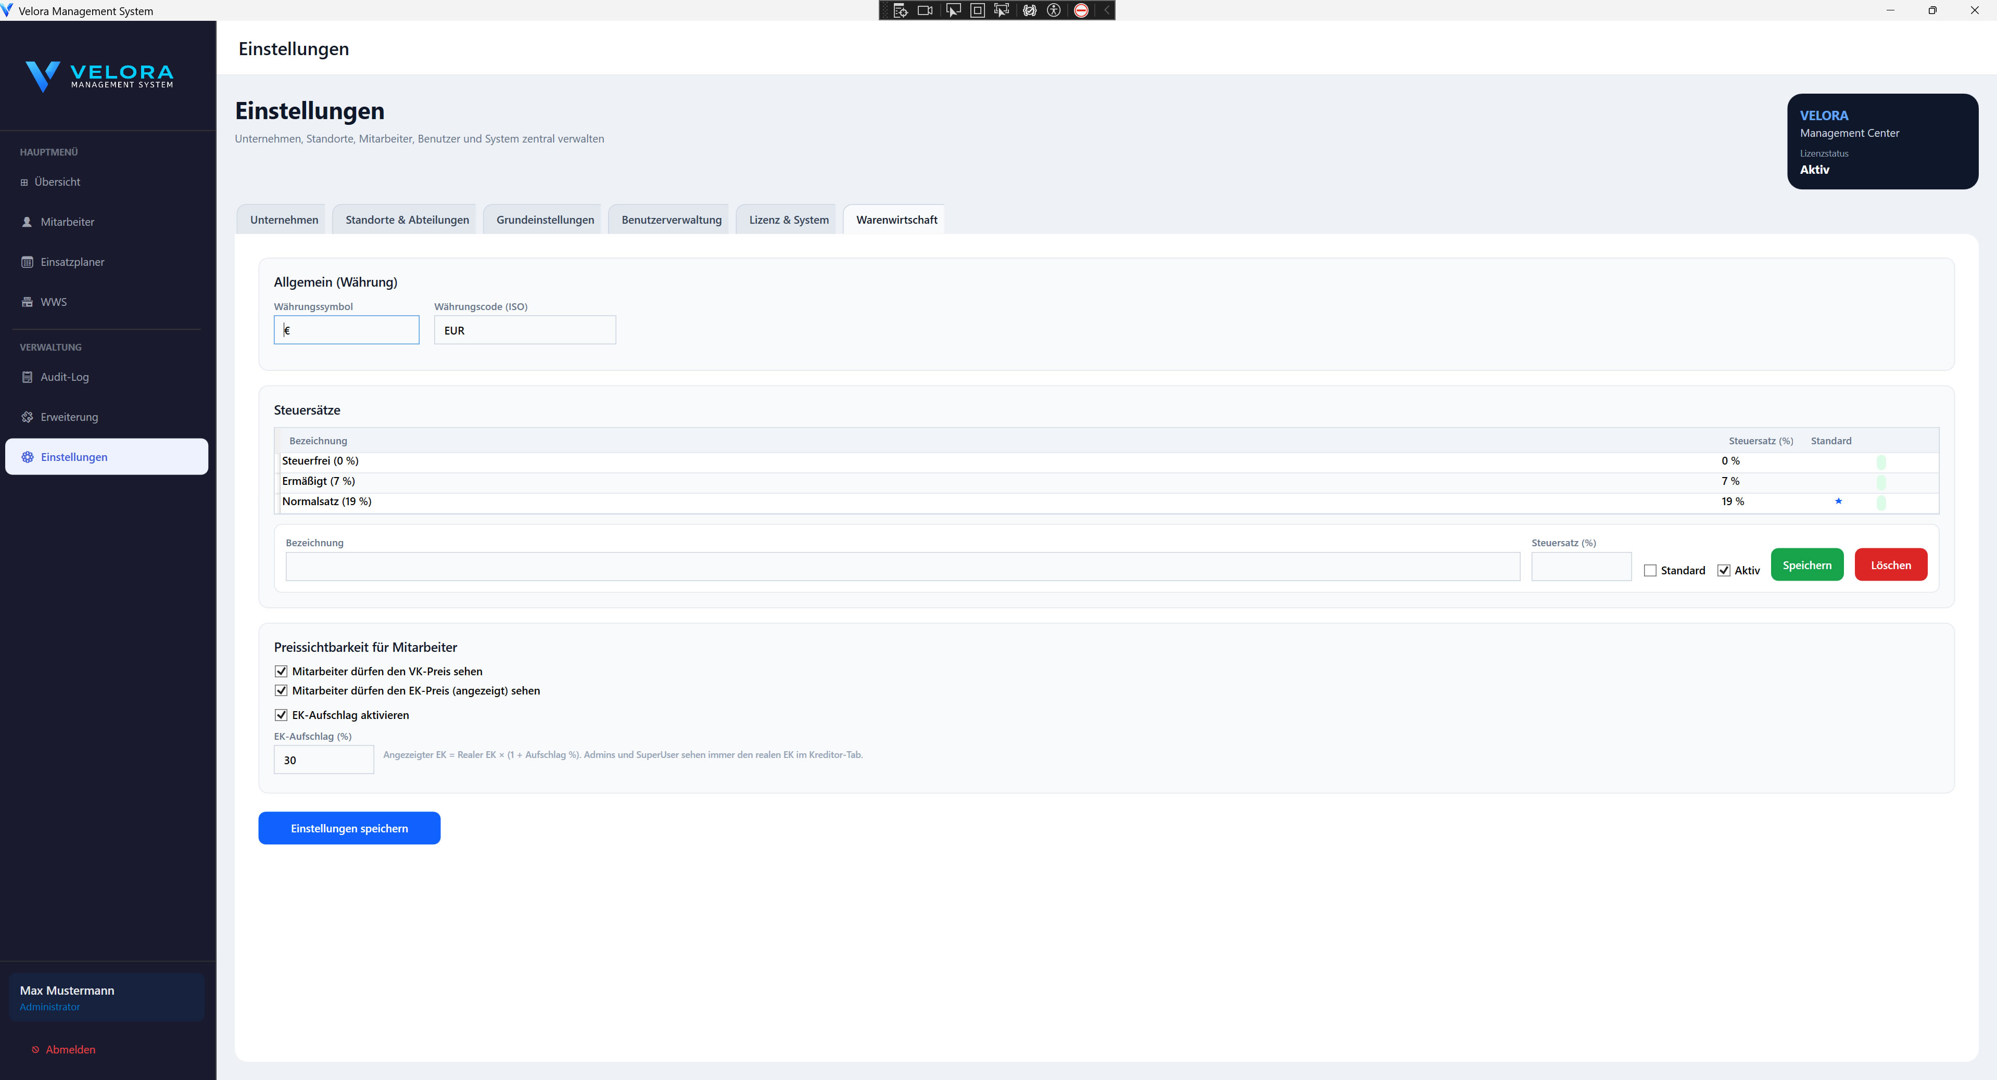The height and width of the screenshot is (1080, 1997).
Task: Open the WWS sidebar icon
Action: (27, 302)
